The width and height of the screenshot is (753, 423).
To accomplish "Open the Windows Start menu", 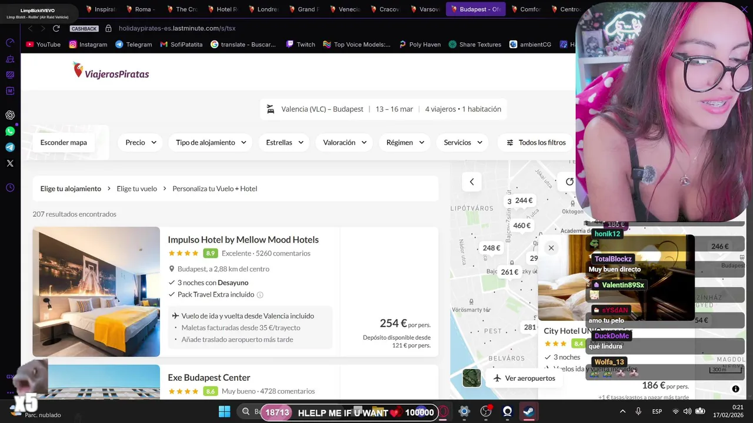I will click(225, 411).
